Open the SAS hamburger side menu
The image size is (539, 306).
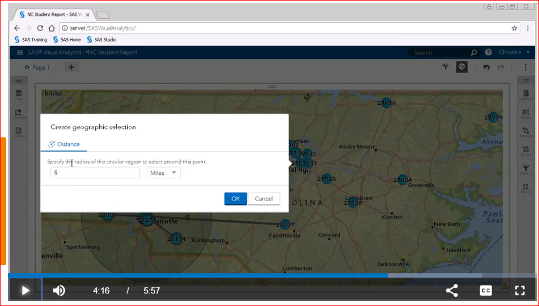tap(20, 52)
